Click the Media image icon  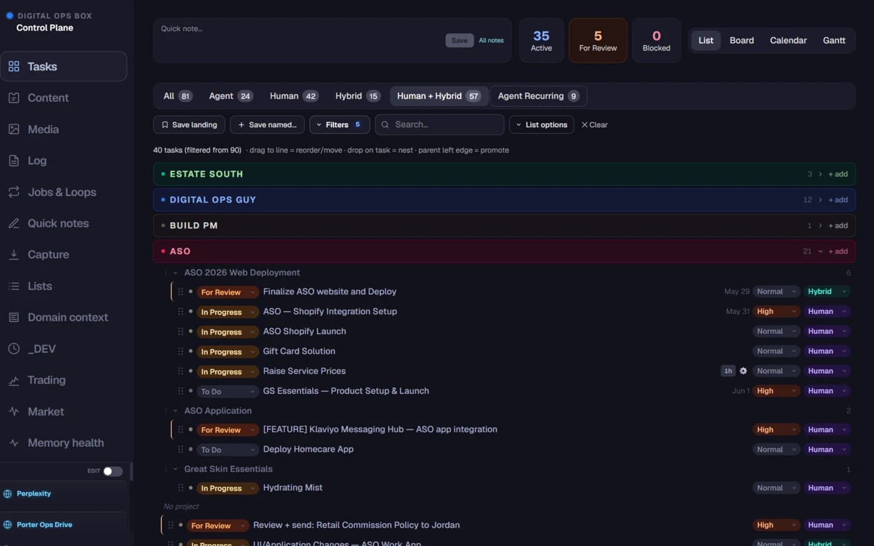14,129
